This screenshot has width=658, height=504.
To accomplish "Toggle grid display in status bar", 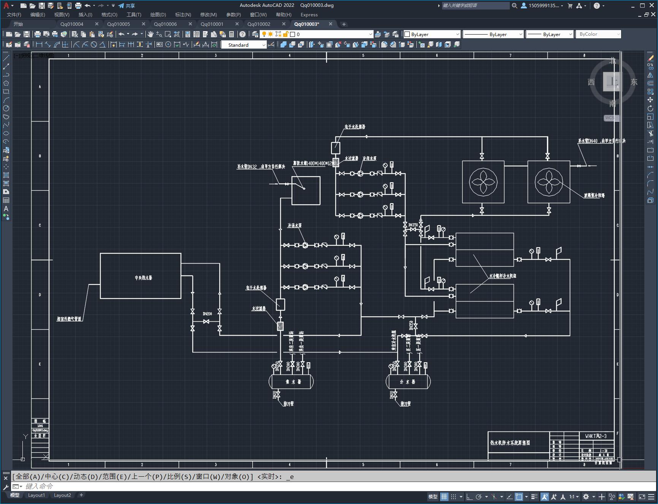I will tap(444, 496).
